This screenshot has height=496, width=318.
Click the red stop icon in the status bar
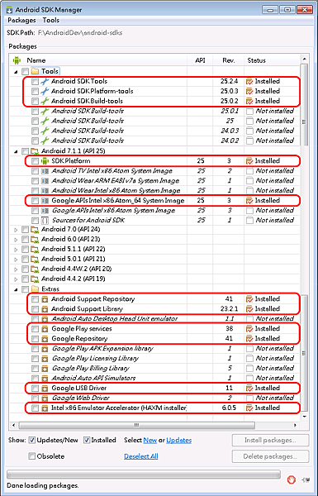click(291, 479)
